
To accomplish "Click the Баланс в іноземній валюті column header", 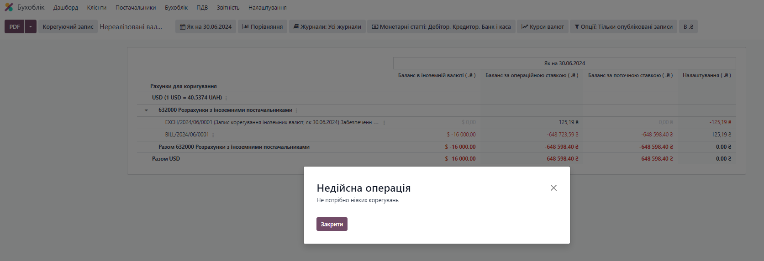I will tap(437, 75).
